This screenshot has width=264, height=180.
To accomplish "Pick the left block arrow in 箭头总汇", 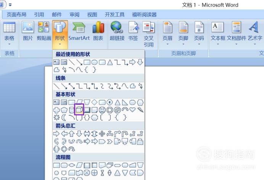I will pyautogui.click(x=64, y=134).
